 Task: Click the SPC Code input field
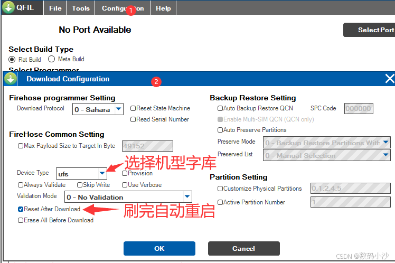point(359,109)
